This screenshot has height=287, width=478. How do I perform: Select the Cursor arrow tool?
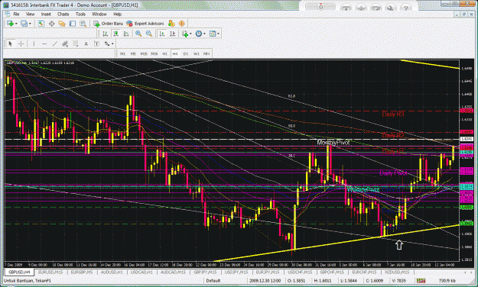point(10,44)
